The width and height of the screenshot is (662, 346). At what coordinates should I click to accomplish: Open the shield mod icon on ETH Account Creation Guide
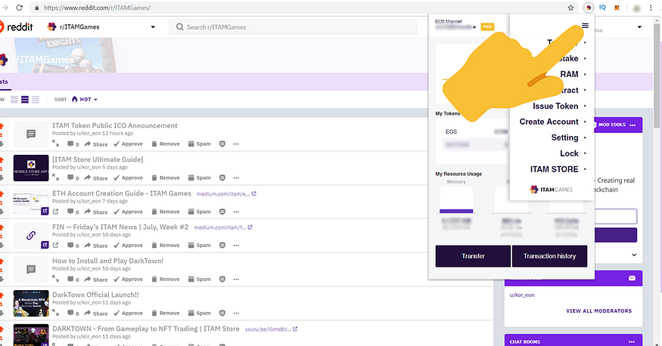click(222, 212)
